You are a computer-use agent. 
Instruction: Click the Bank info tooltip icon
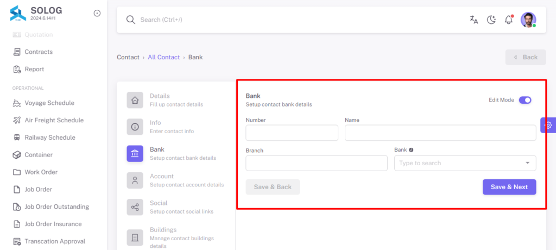411,150
